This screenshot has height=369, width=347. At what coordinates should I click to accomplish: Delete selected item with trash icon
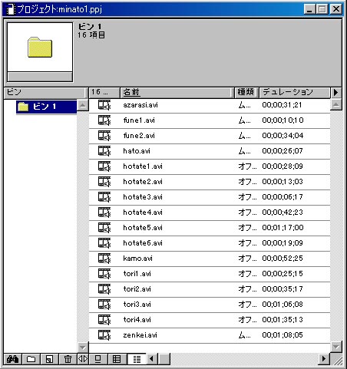coord(68,359)
